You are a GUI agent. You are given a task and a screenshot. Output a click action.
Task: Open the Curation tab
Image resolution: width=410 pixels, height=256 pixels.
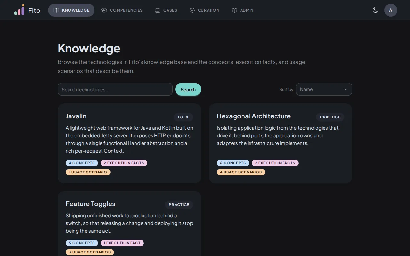204,10
